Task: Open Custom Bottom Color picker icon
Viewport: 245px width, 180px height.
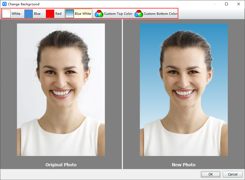Action: (x=139, y=14)
